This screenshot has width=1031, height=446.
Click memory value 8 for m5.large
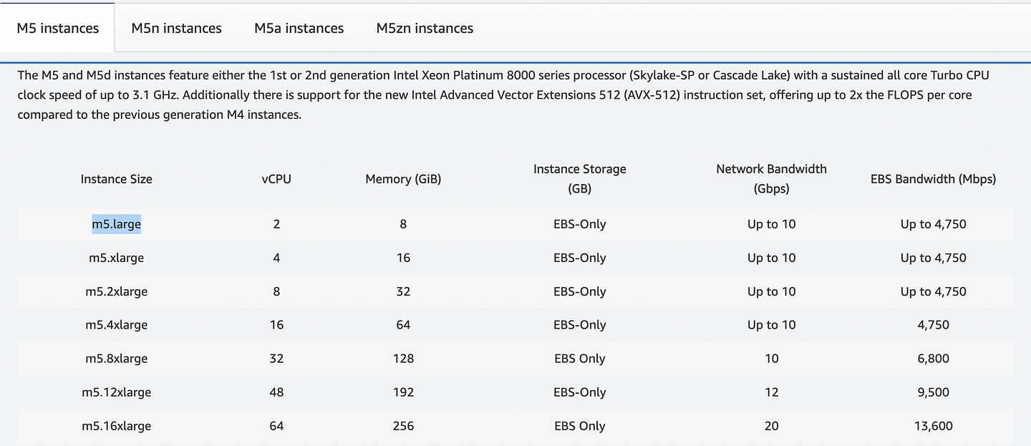point(403,224)
